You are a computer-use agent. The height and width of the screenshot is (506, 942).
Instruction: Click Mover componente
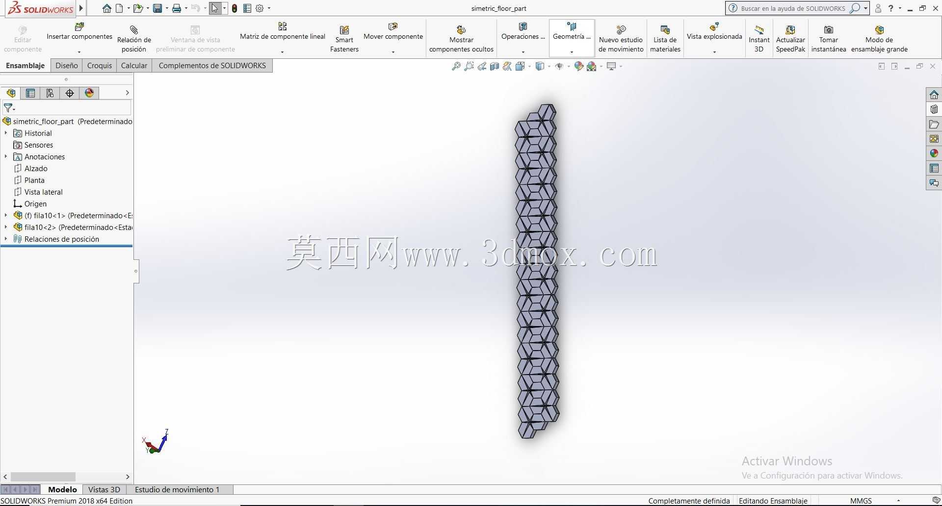(393, 31)
